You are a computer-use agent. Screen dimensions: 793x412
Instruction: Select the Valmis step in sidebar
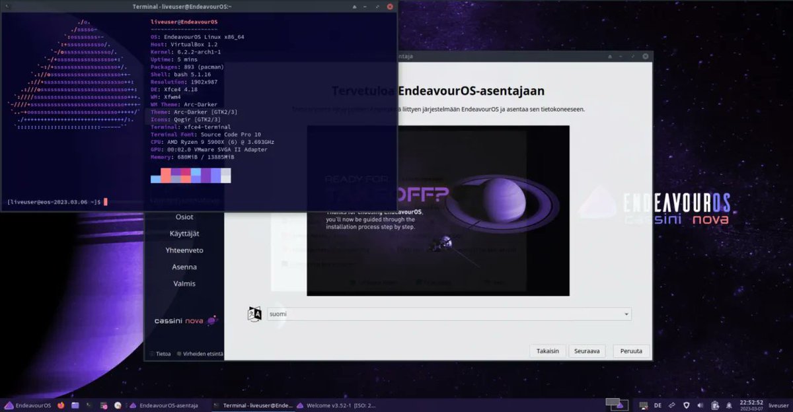[x=184, y=283]
